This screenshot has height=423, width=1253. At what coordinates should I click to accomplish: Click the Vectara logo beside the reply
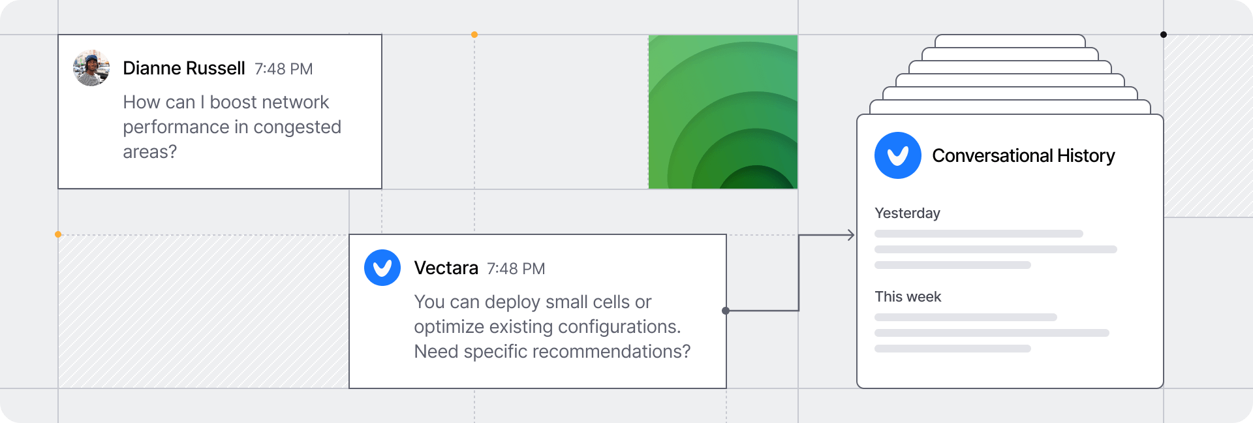pos(382,268)
